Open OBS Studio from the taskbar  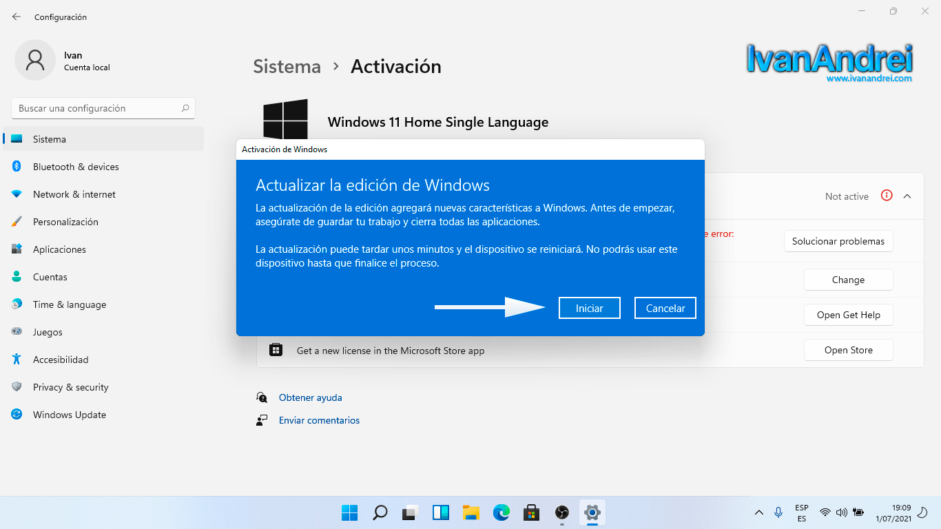[562, 512]
